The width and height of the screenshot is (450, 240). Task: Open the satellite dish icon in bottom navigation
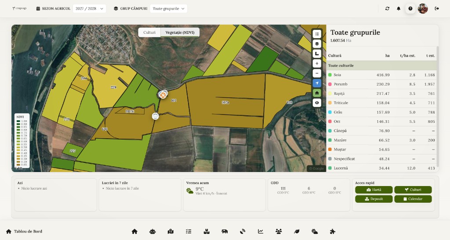coord(243,231)
